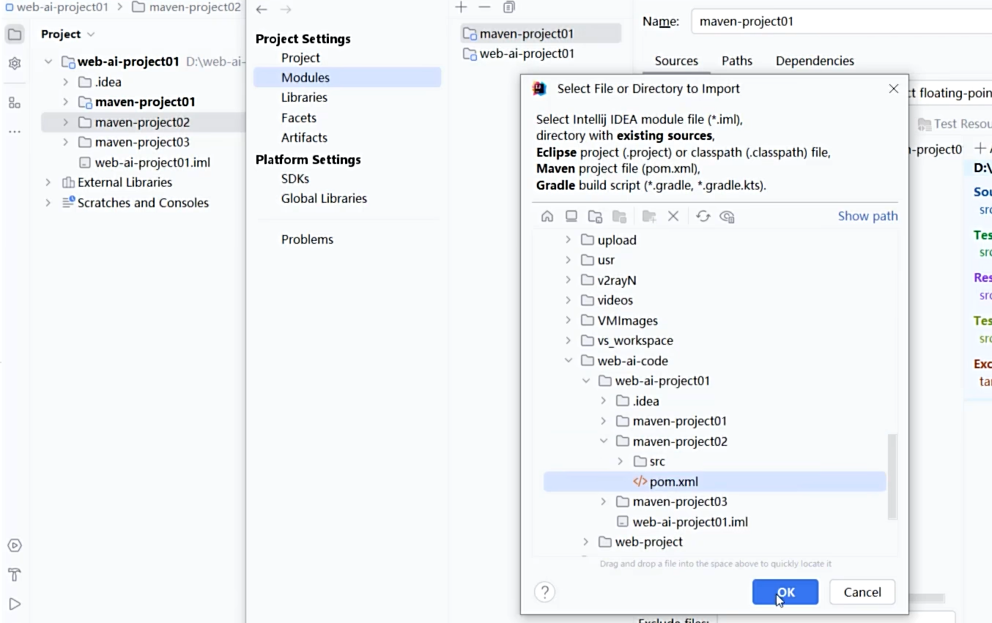Open Libraries settings

click(x=304, y=97)
